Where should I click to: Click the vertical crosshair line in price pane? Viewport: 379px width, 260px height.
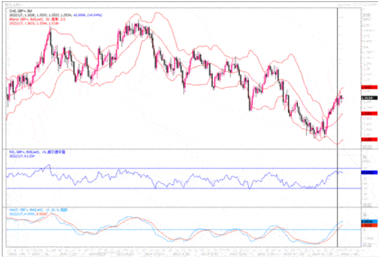[337, 60]
